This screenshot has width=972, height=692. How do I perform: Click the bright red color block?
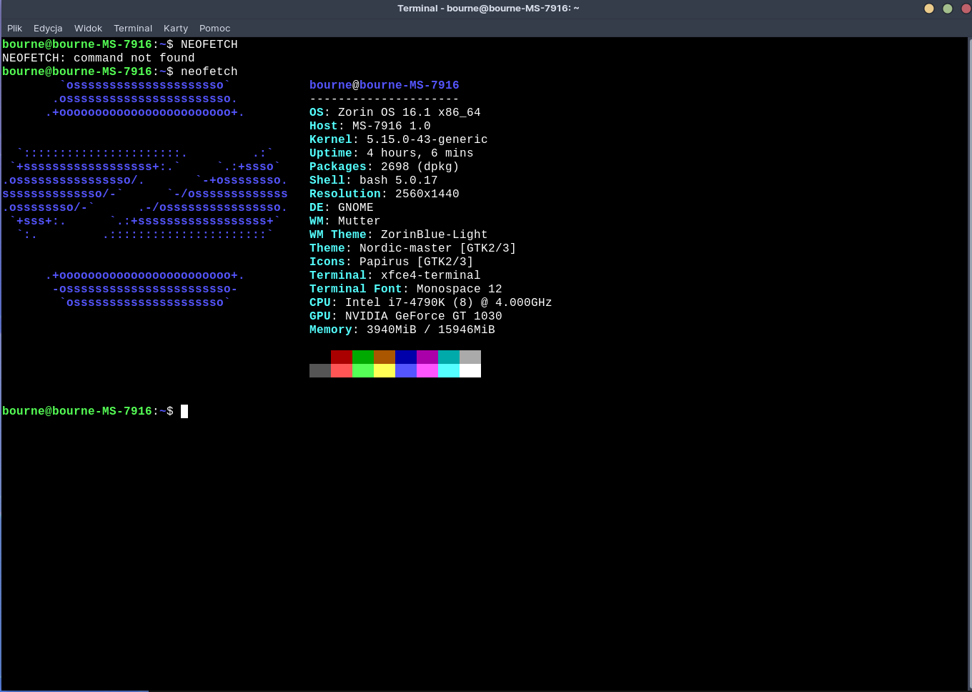pyautogui.click(x=342, y=370)
